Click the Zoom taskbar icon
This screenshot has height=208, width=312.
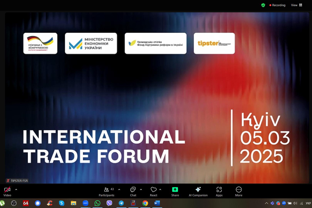pos(85,203)
